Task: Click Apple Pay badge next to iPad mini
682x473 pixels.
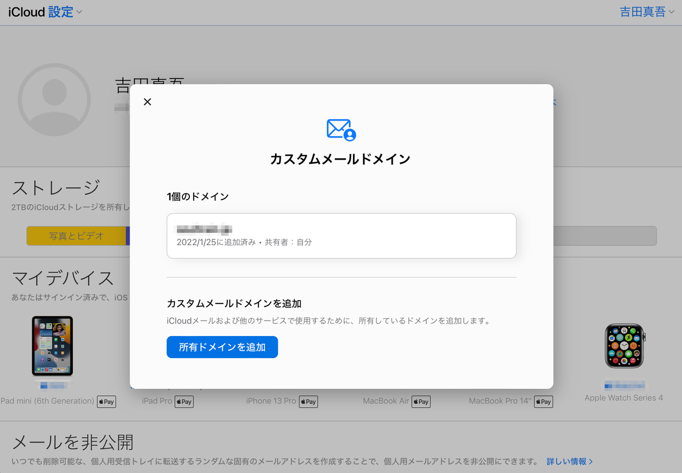Action: [106, 401]
